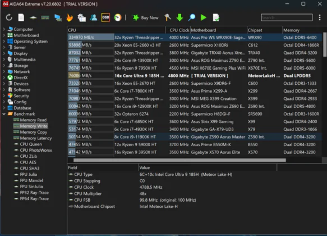Open the CPU PhotoWorxx benchmark
Viewport: 327px width, 236px height.
[33, 151]
